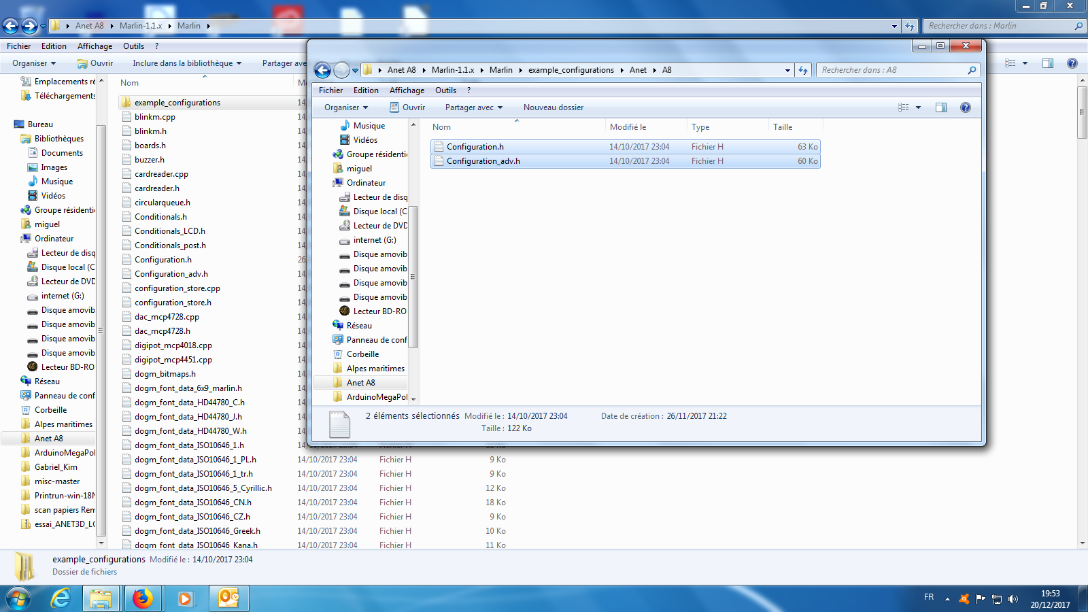
Task: Open help icon in the Marlin window toolbar
Action: 1072,63
